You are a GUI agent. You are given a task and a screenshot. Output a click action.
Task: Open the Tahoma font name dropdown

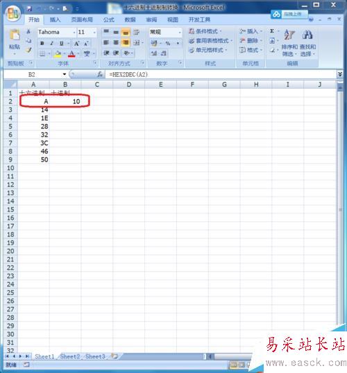point(74,32)
